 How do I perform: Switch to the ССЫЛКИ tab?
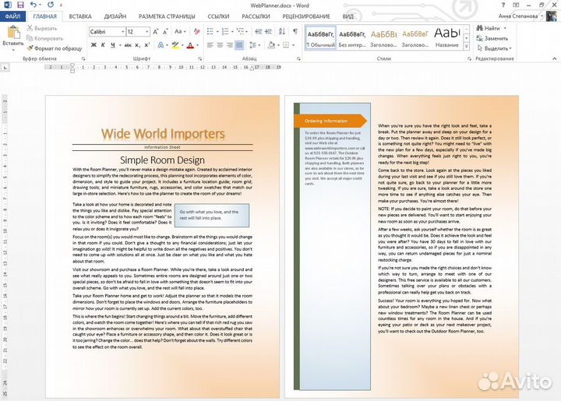218,16
